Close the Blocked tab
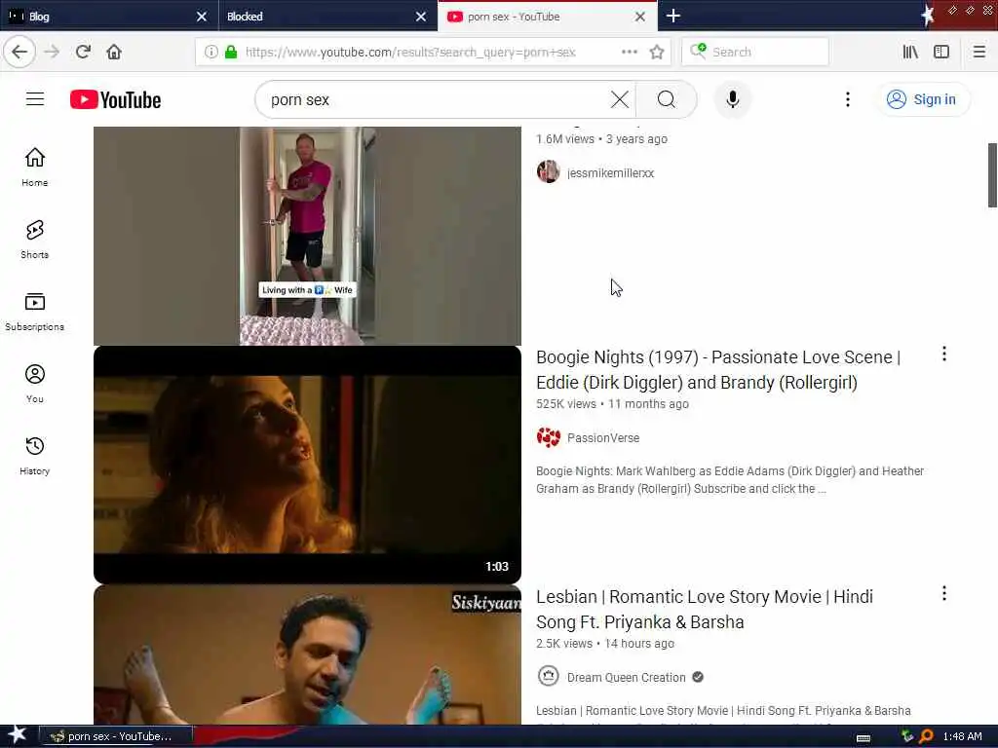Screen dimensions: 998x748 pyautogui.click(x=421, y=17)
